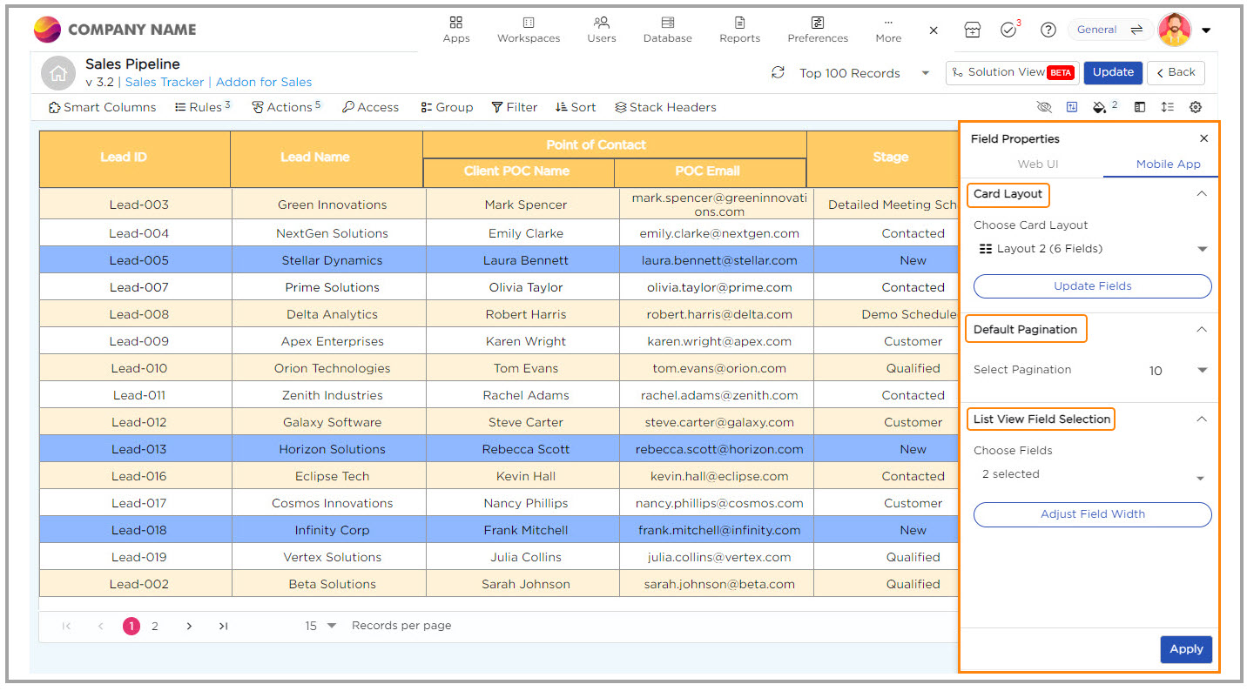Screen dimensions: 1247x691
Task: Open the help question mark icon
Action: [x=1048, y=30]
